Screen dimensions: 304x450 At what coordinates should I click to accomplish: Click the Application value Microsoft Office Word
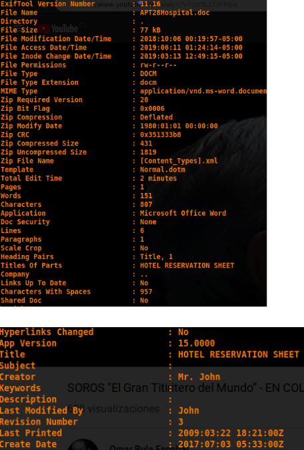click(183, 213)
